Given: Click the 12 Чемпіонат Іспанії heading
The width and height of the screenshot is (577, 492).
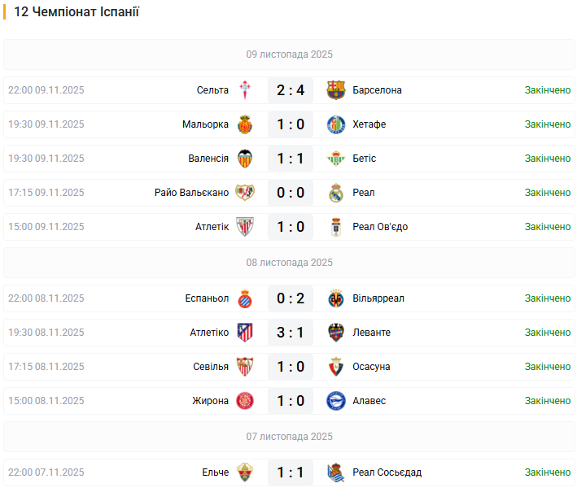Looking at the screenshot, I should click(76, 12).
